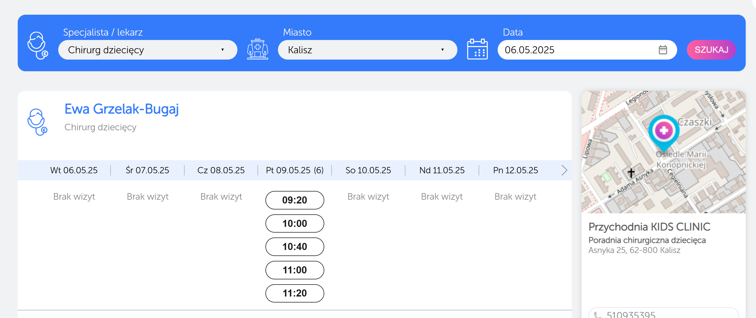Screen dimensions: 756x318
Task: Open Ewa Grzelak-Bugaj profile link
Action: tap(121, 109)
